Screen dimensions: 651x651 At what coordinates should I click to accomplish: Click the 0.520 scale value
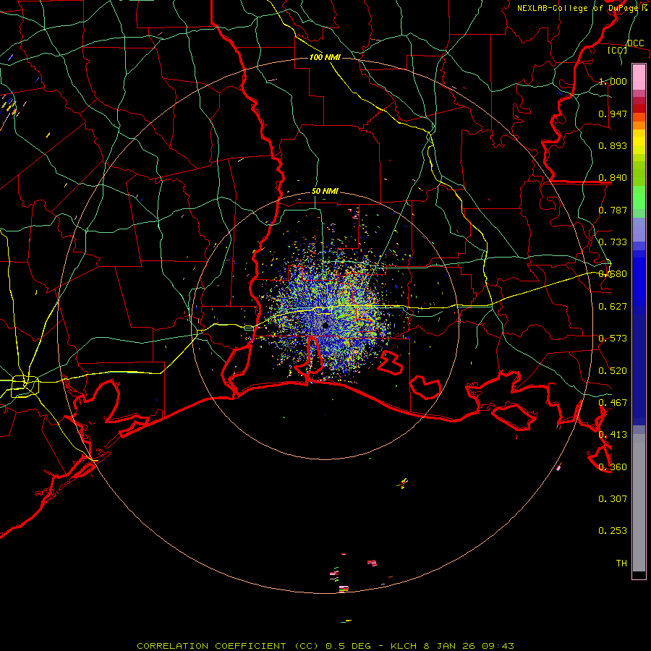(613, 371)
